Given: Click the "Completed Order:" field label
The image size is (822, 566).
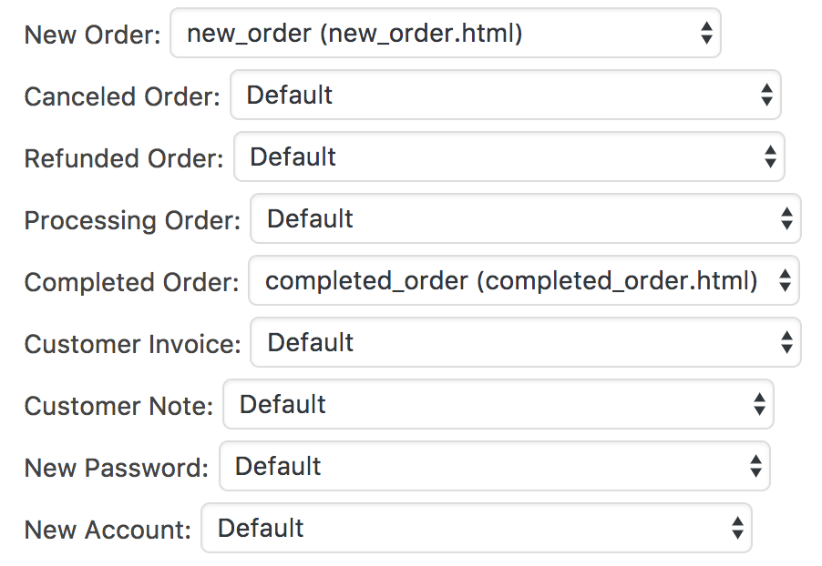Looking at the screenshot, I should click(131, 282).
